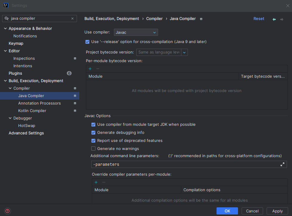Open the Use compiler Javac dropdown
This screenshot has height=216, width=292.
pyautogui.click(x=136, y=32)
